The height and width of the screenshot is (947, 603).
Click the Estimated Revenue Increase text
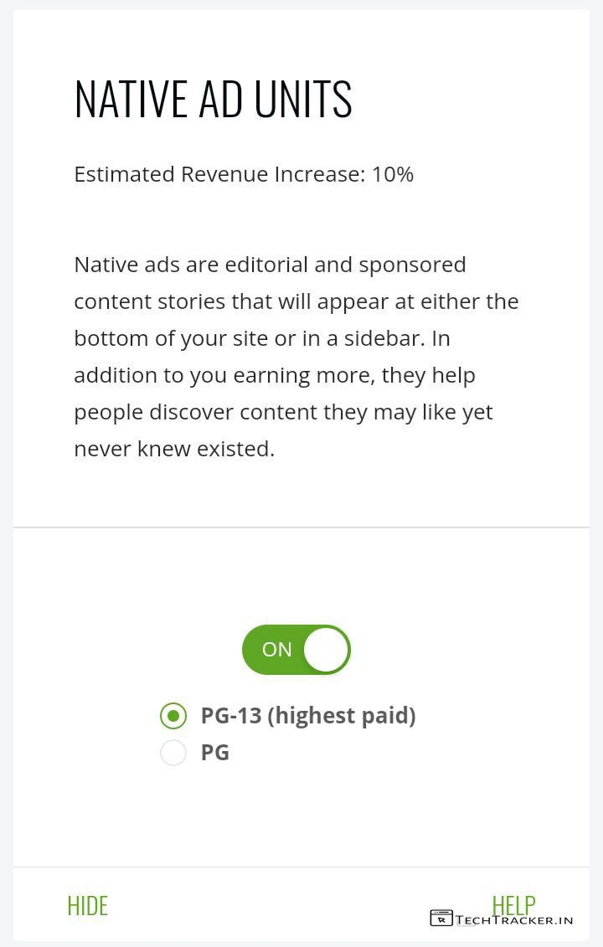coord(219,174)
